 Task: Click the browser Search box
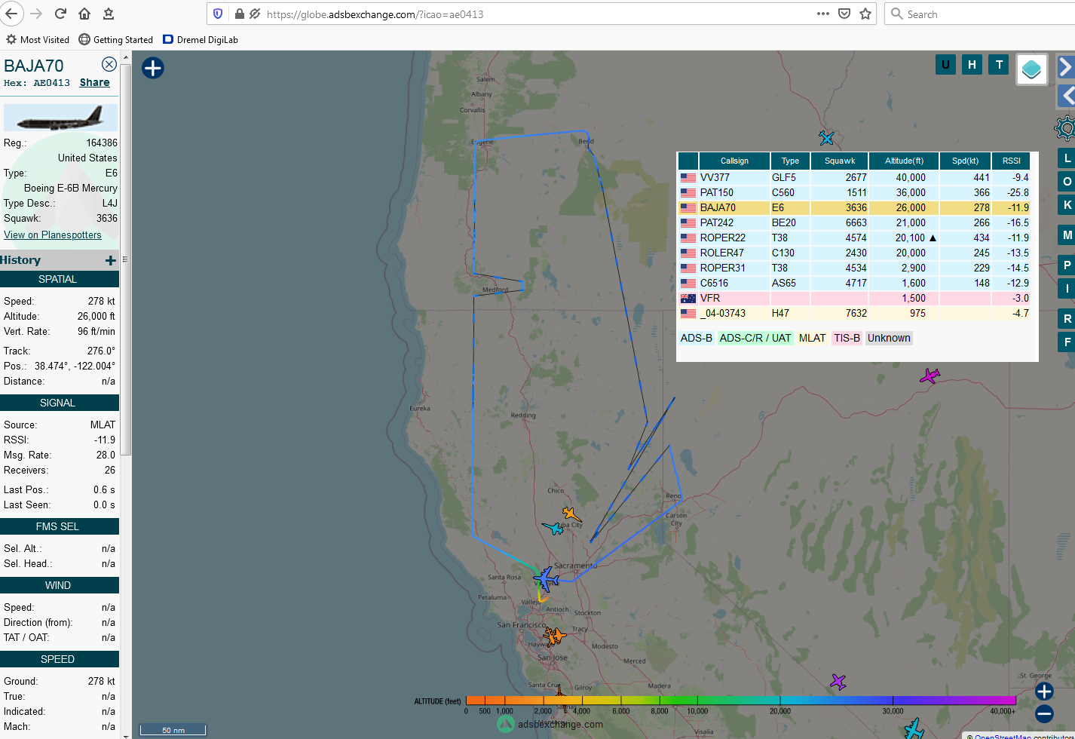coord(981,14)
